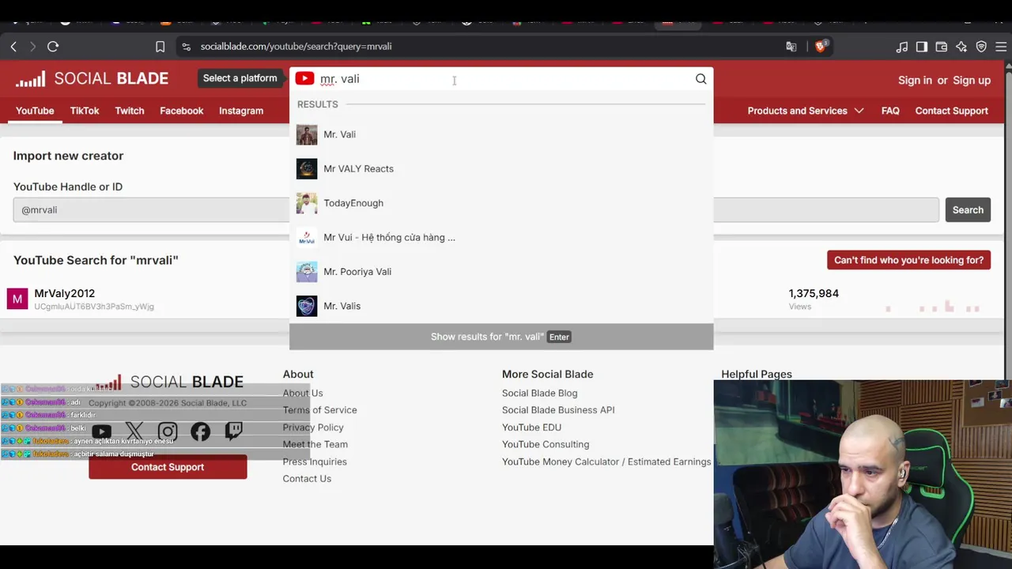Open footer Twitch social icon
The height and width of the screenshot is (569, 1012).
pyautogui.click(x=234, y=431)
